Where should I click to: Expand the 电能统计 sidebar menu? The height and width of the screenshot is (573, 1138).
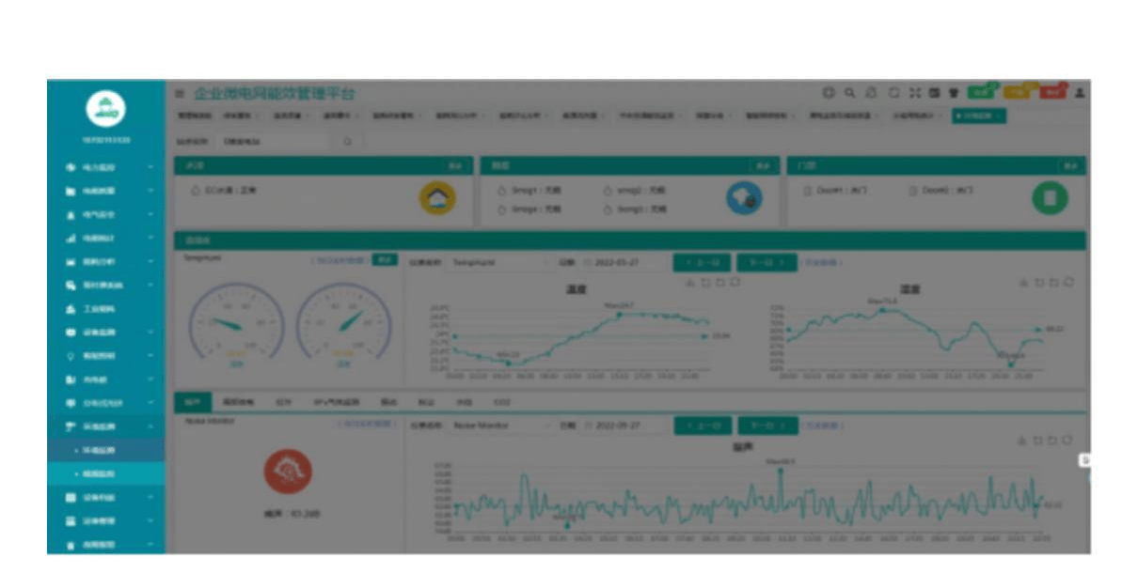(x=106, y=238)
